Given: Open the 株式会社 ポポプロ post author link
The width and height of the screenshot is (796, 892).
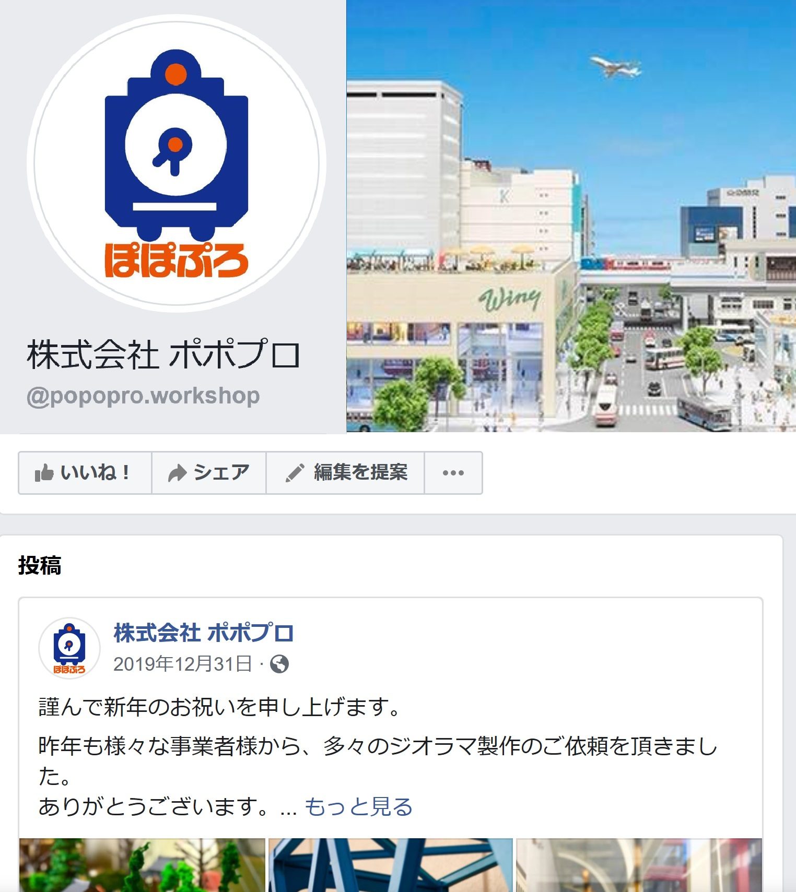Looking at the screenshot, I should [204, 633].
